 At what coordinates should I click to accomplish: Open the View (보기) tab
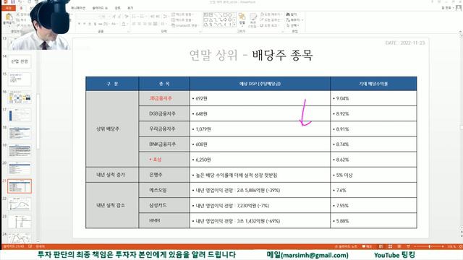pos(130,8)
